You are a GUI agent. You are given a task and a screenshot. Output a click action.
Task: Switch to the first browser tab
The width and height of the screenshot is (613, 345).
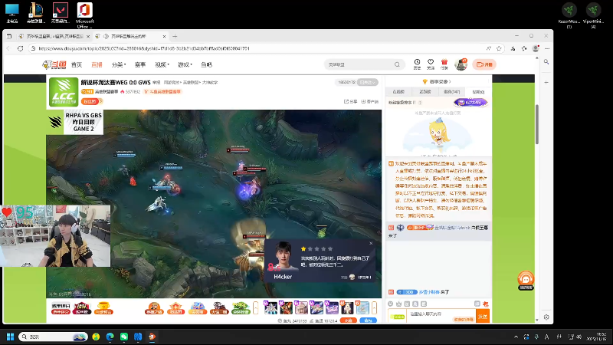coord(53,36)
